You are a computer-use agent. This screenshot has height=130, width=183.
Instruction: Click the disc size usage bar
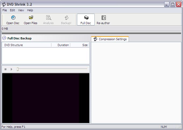(x=91, y=32)
